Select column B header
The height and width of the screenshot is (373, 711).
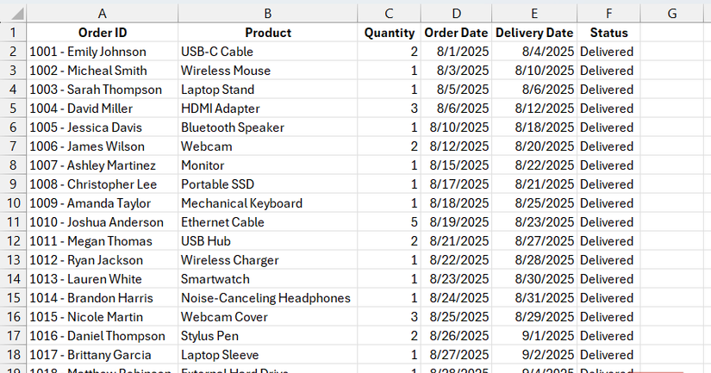click(x=268, y=13)
